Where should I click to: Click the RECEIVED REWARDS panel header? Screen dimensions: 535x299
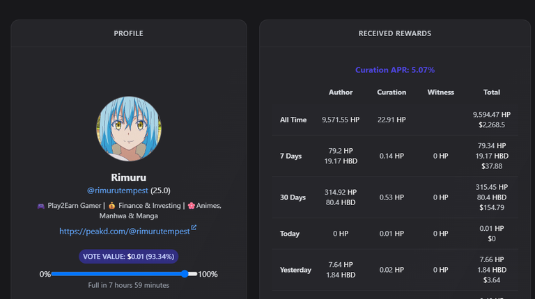click(395, 33)
